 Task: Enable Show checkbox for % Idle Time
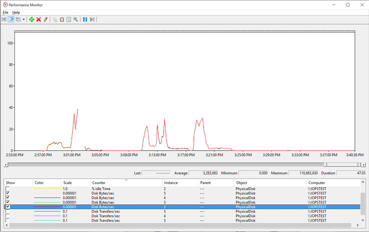point(8,189)
